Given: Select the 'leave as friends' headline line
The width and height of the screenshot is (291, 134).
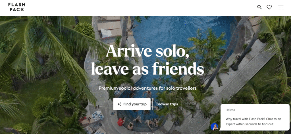Looking at the screenshot, I should point(147,68).
